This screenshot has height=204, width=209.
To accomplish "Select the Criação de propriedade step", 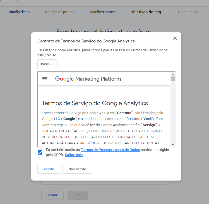I will pos(61,12).
